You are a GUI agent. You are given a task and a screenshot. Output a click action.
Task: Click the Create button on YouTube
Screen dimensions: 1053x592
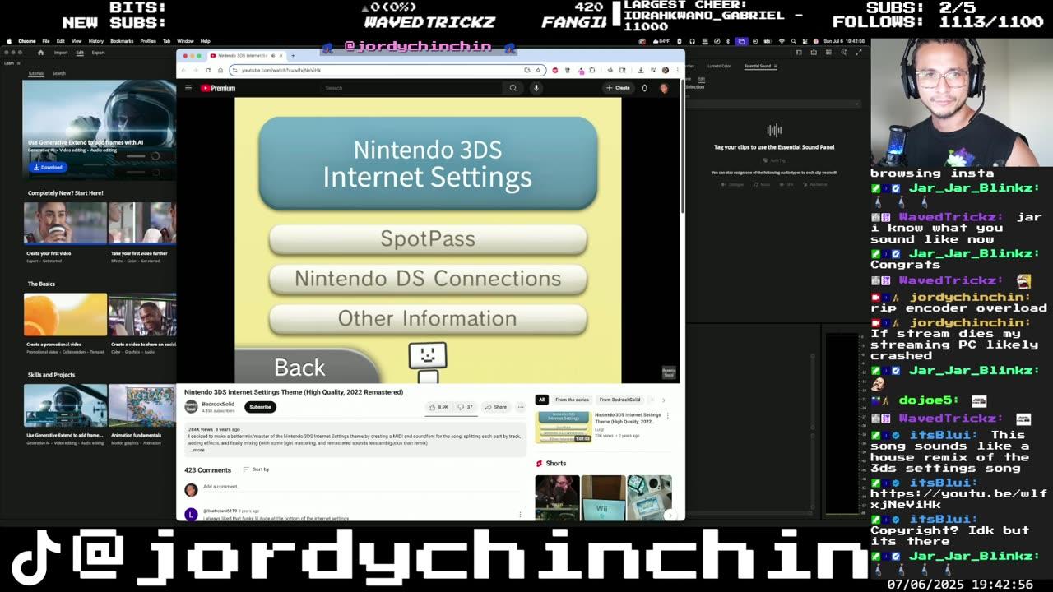coord(618,88)
